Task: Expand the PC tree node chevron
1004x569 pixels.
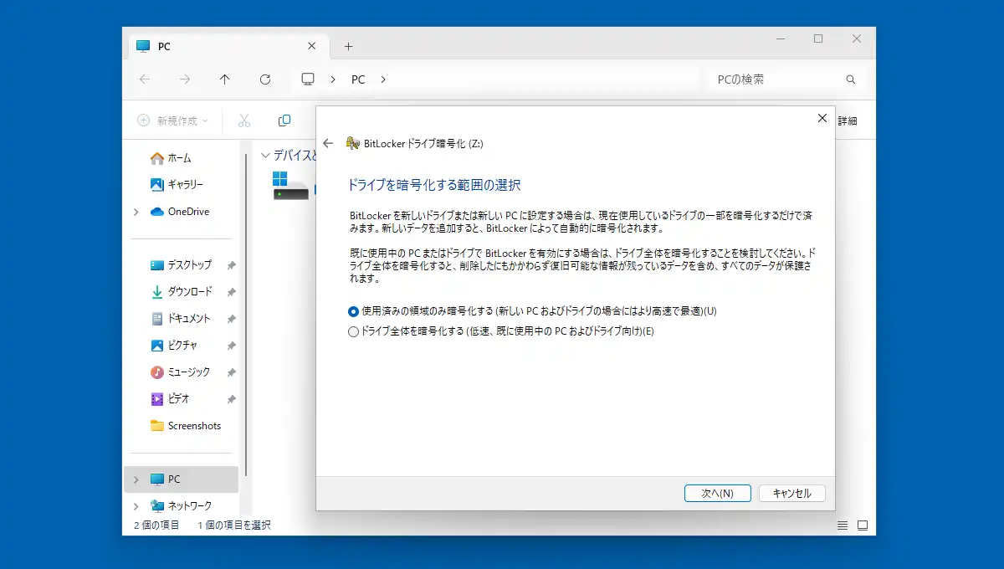Action: click(136, 479)
